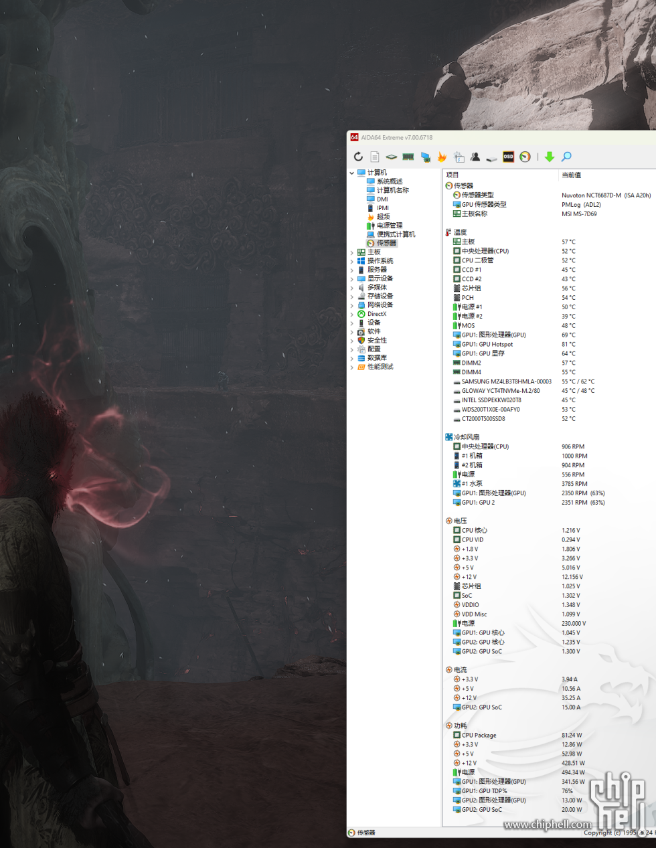656x848 pixels.
Task: Click the blue monitor toolbar icon
Action: point(425,157)
